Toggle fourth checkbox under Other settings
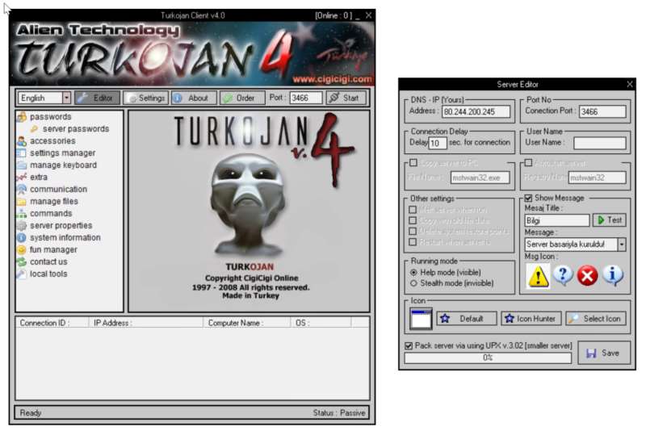 413,242
